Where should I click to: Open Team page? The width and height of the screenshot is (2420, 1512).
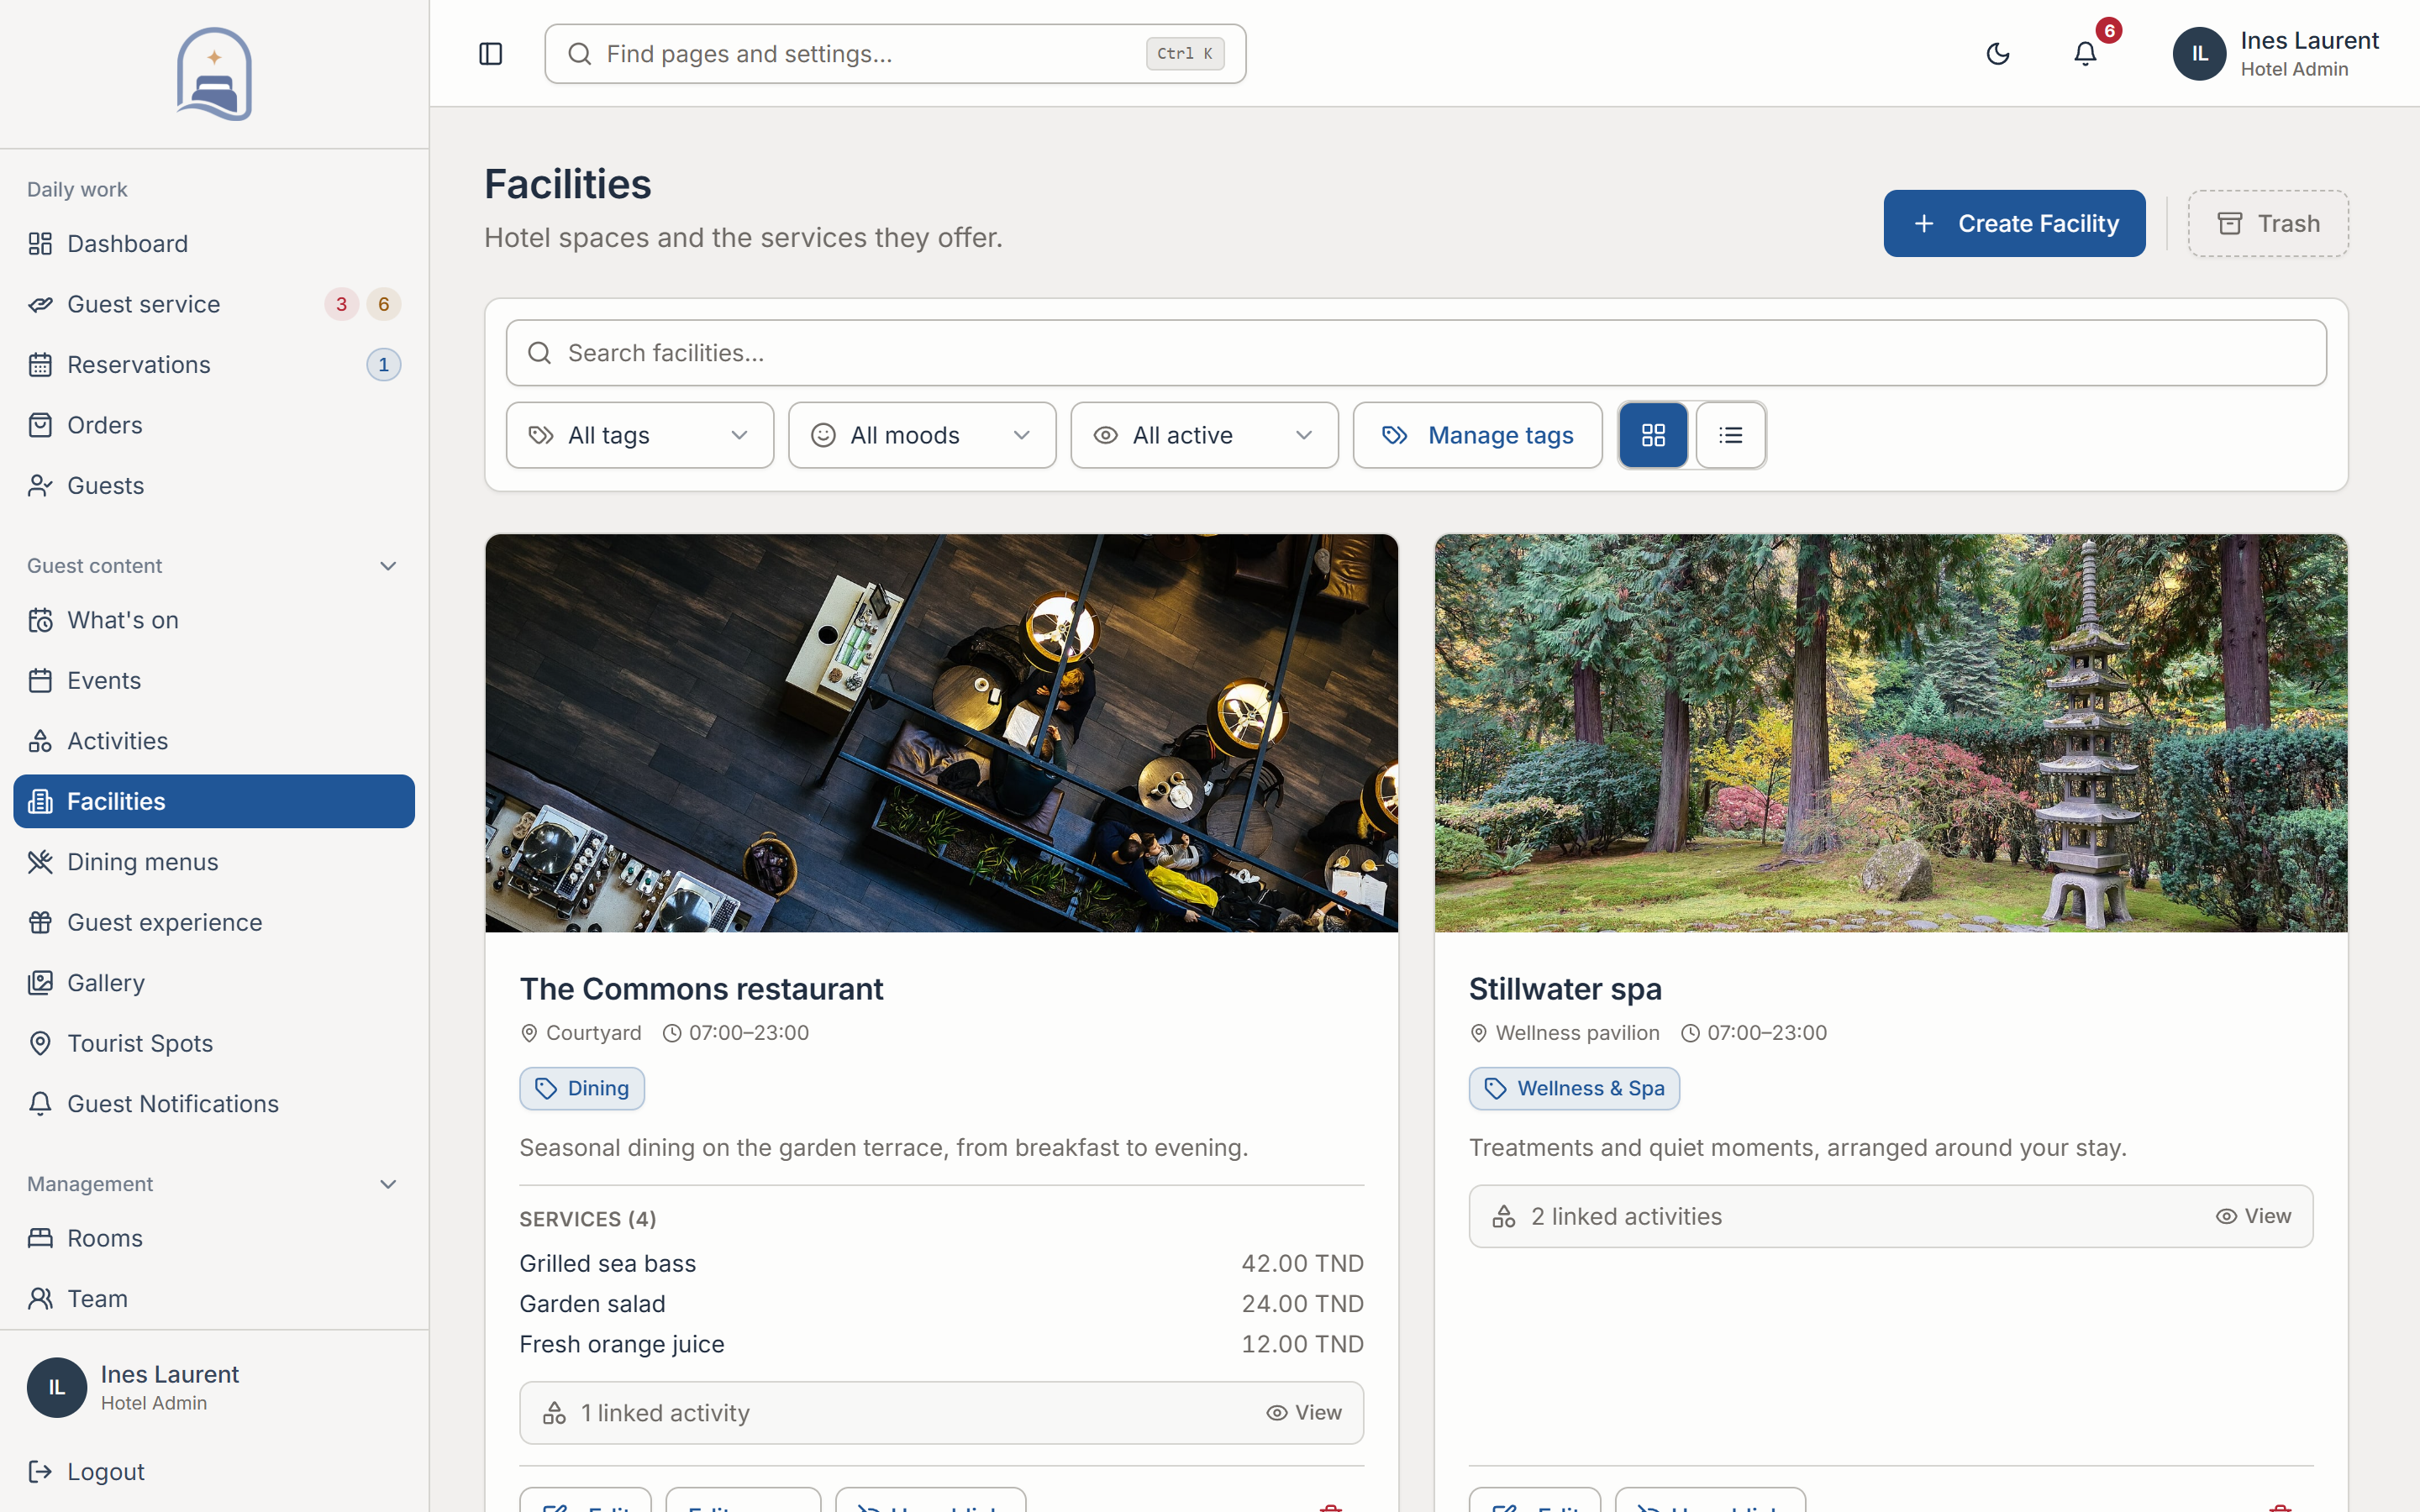214,1299
